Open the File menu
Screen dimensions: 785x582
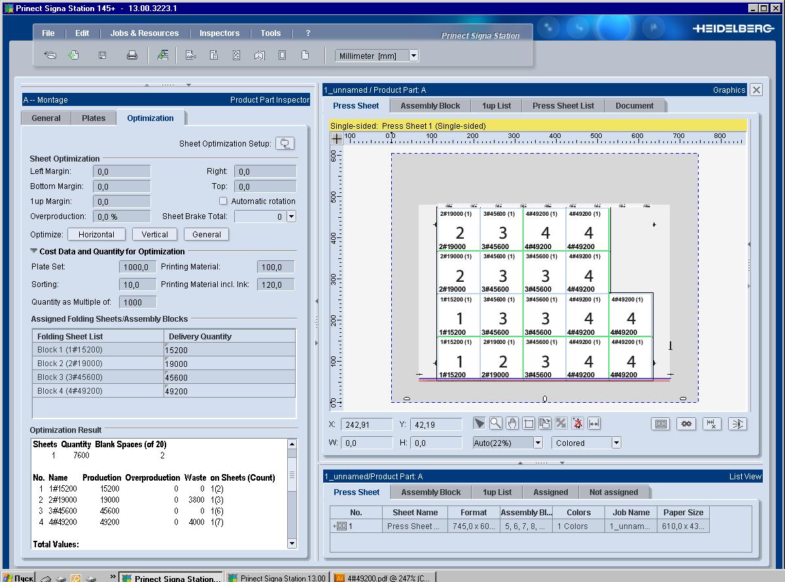[48, 33]
